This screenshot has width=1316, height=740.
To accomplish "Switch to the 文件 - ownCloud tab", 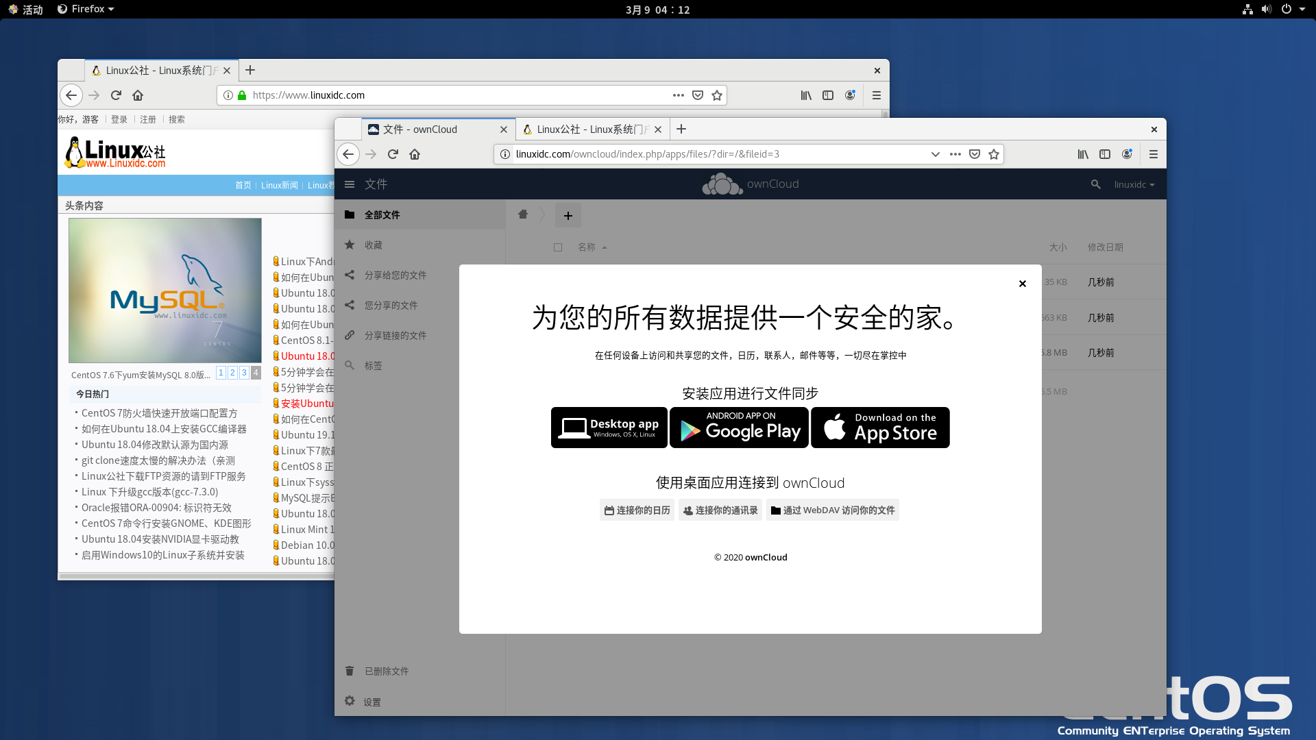I will pyautogui.click(x=439, y=129).
